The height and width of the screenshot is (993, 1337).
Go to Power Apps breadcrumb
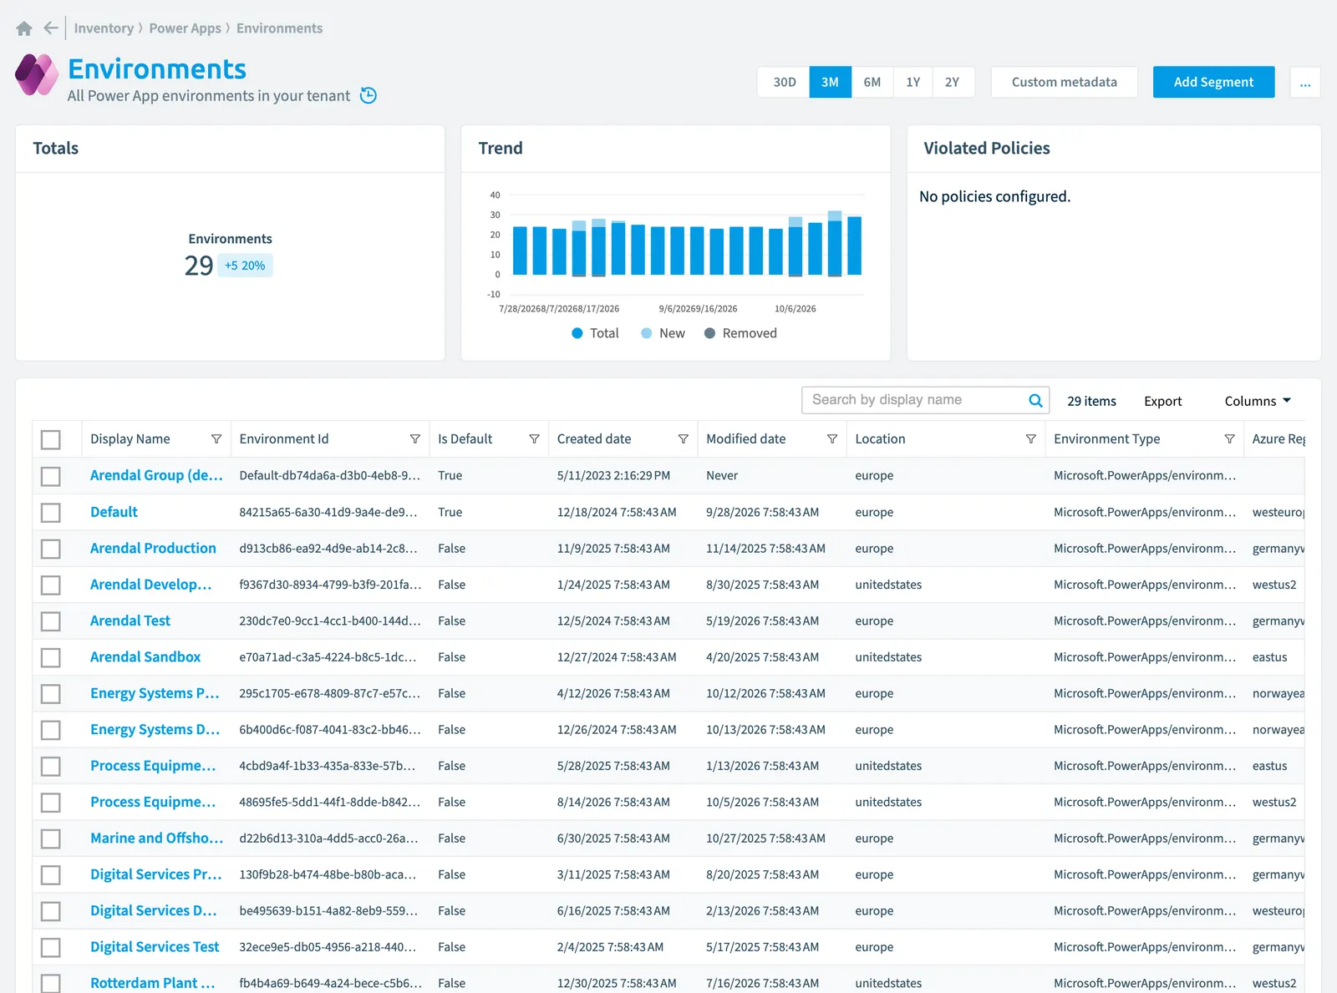click(x=186, y=28)
